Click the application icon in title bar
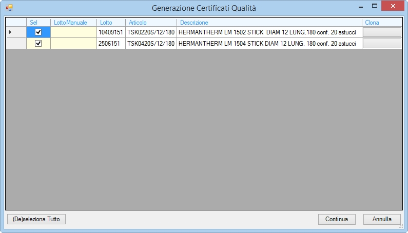The image size is (408, 233). (x=9, y=8)
